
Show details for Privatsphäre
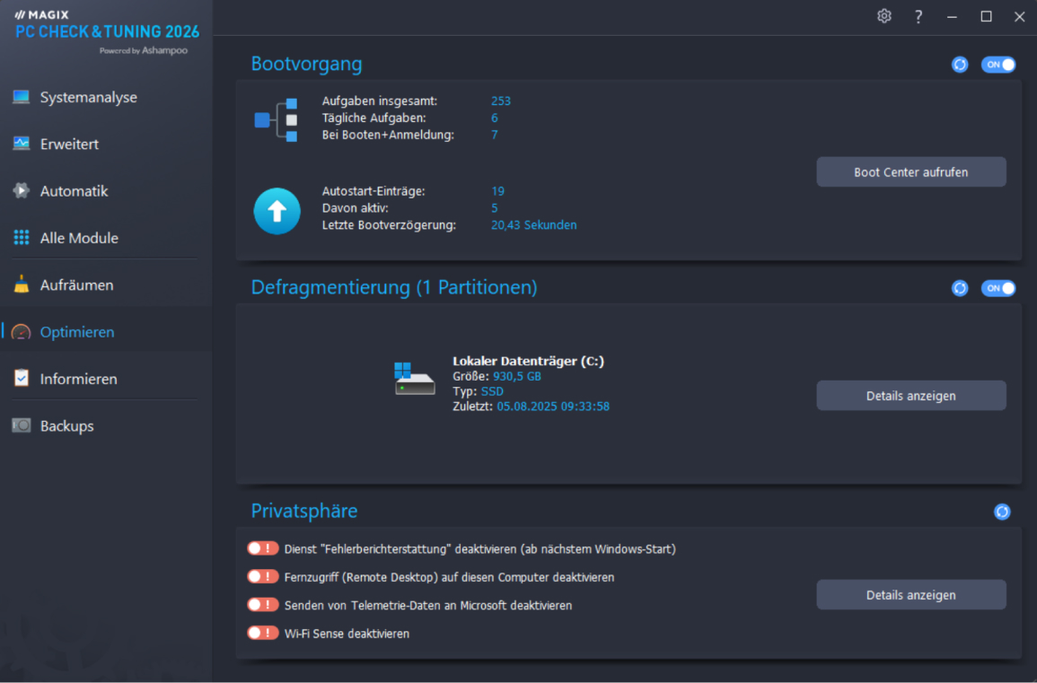[x=910, y=595]
